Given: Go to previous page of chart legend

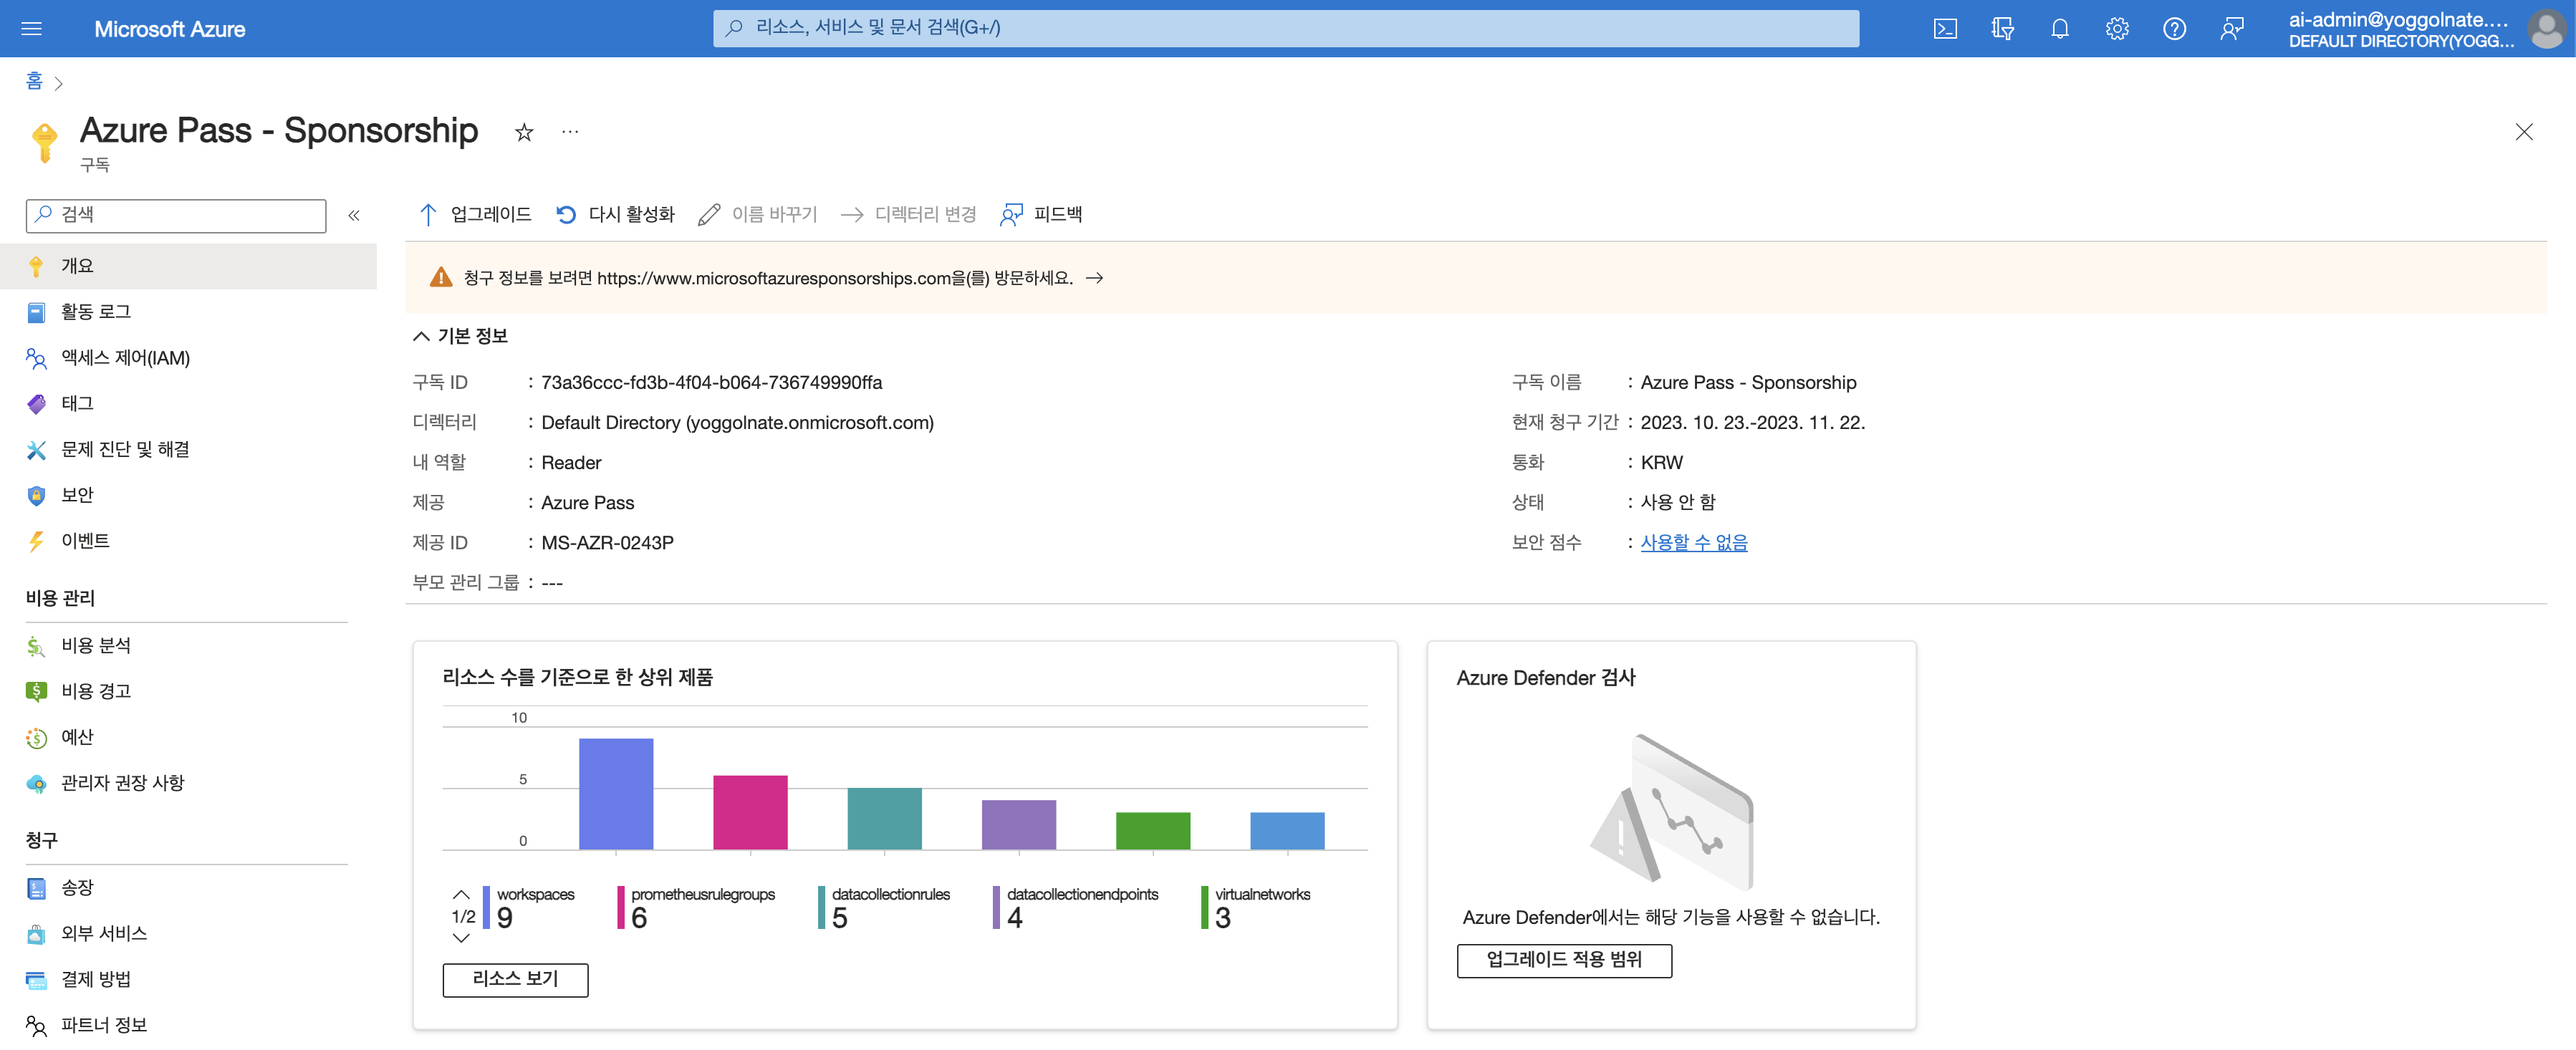Looking at the screenshot, I should pos(461,894).
